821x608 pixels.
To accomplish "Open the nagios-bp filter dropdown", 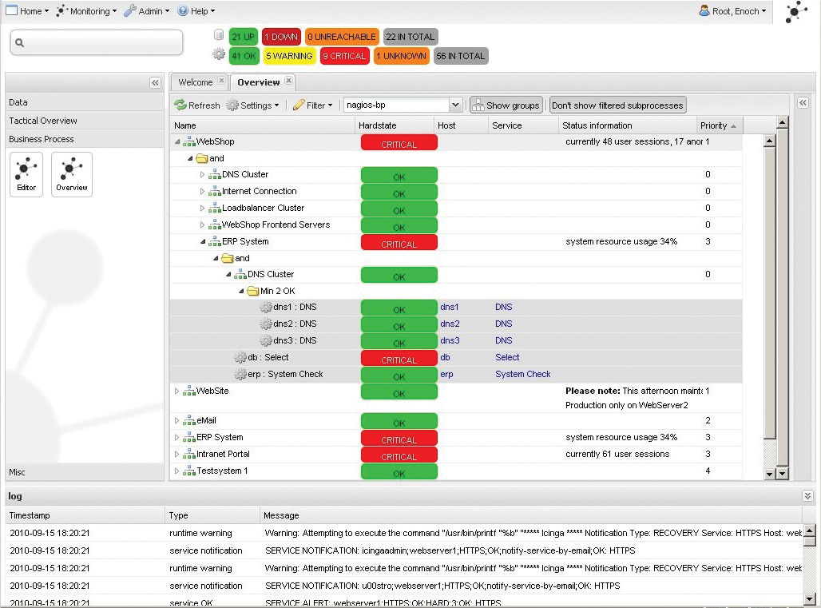I will click(455, 105).
